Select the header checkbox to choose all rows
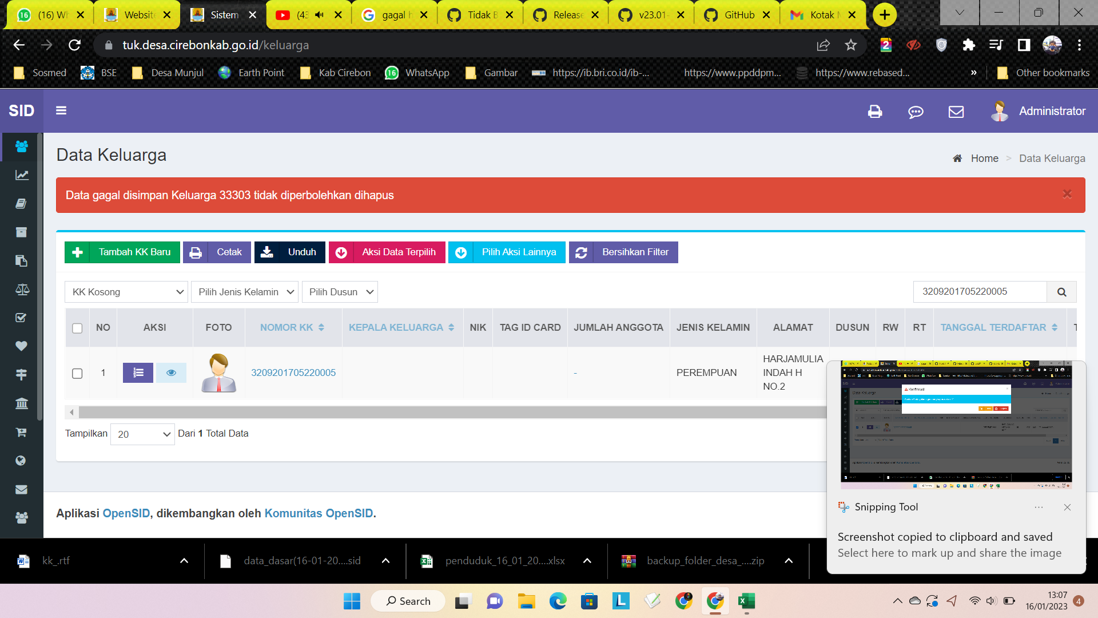1098x618 pixels. (77, 327)
